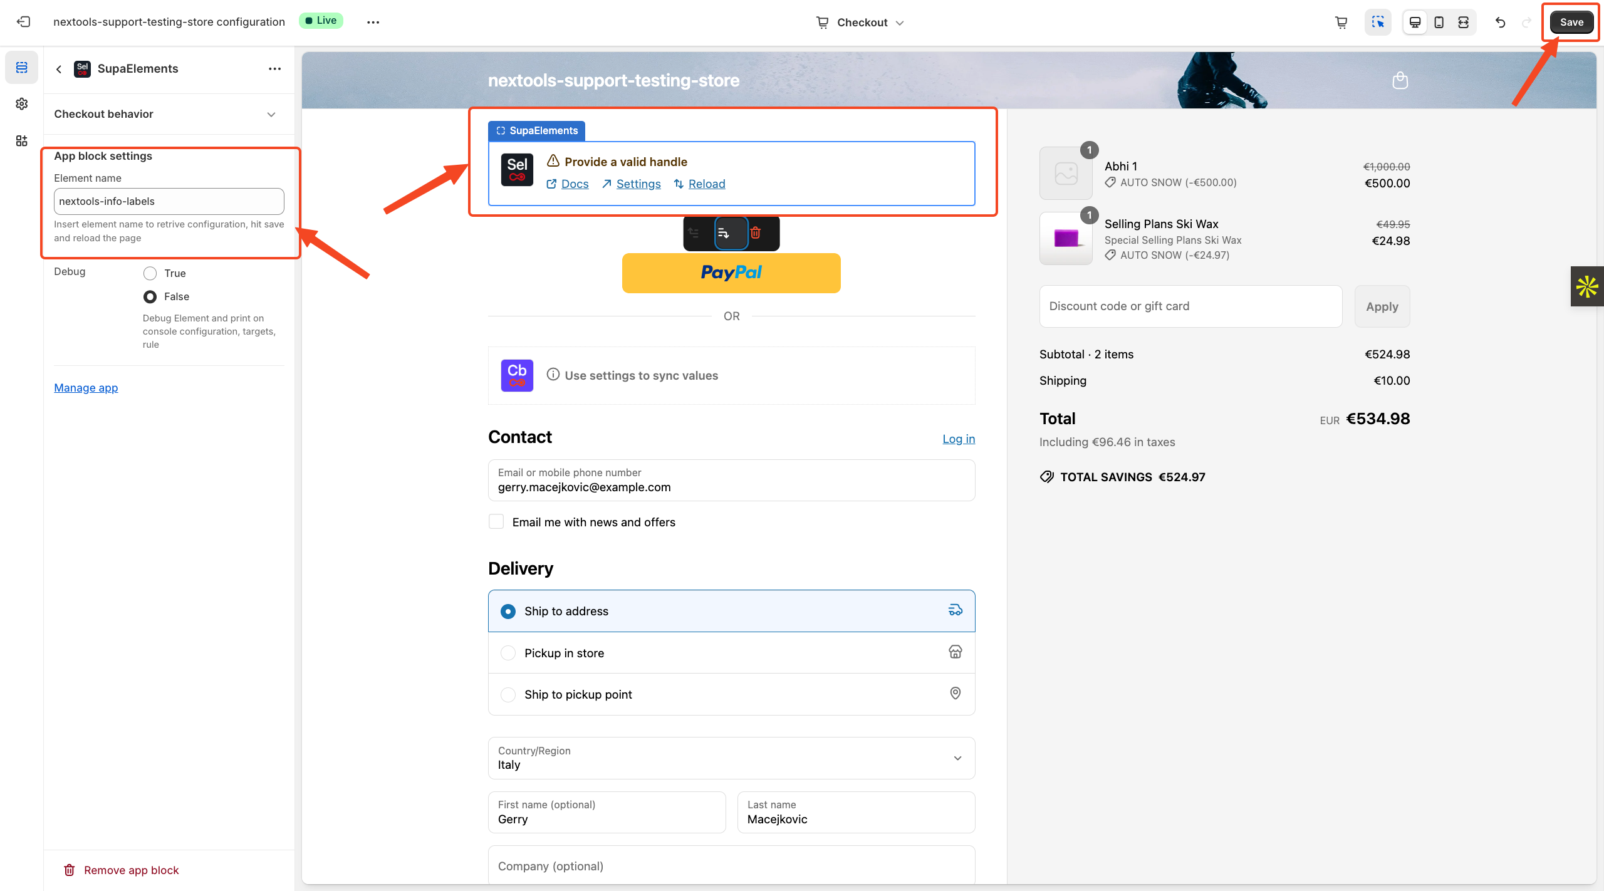Open the Checkout page selector dropdown
Screen dimensions: 1604x891
click(860, 23)
